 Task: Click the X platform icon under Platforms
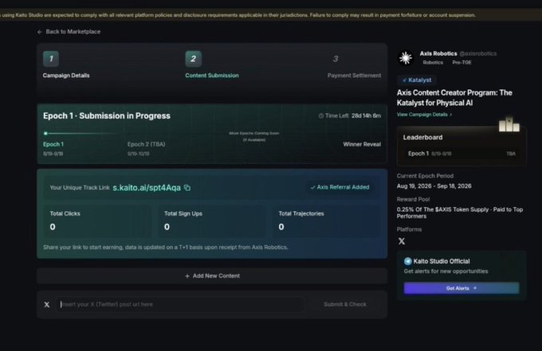tap(401, 241)
